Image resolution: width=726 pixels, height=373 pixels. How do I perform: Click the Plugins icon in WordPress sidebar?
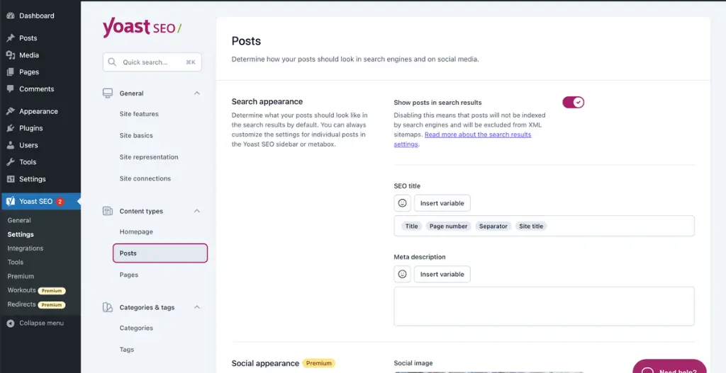coord(10,128)
